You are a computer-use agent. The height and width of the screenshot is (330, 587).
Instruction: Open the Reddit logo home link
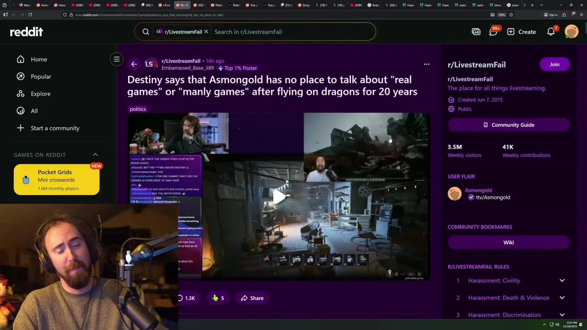27,32
